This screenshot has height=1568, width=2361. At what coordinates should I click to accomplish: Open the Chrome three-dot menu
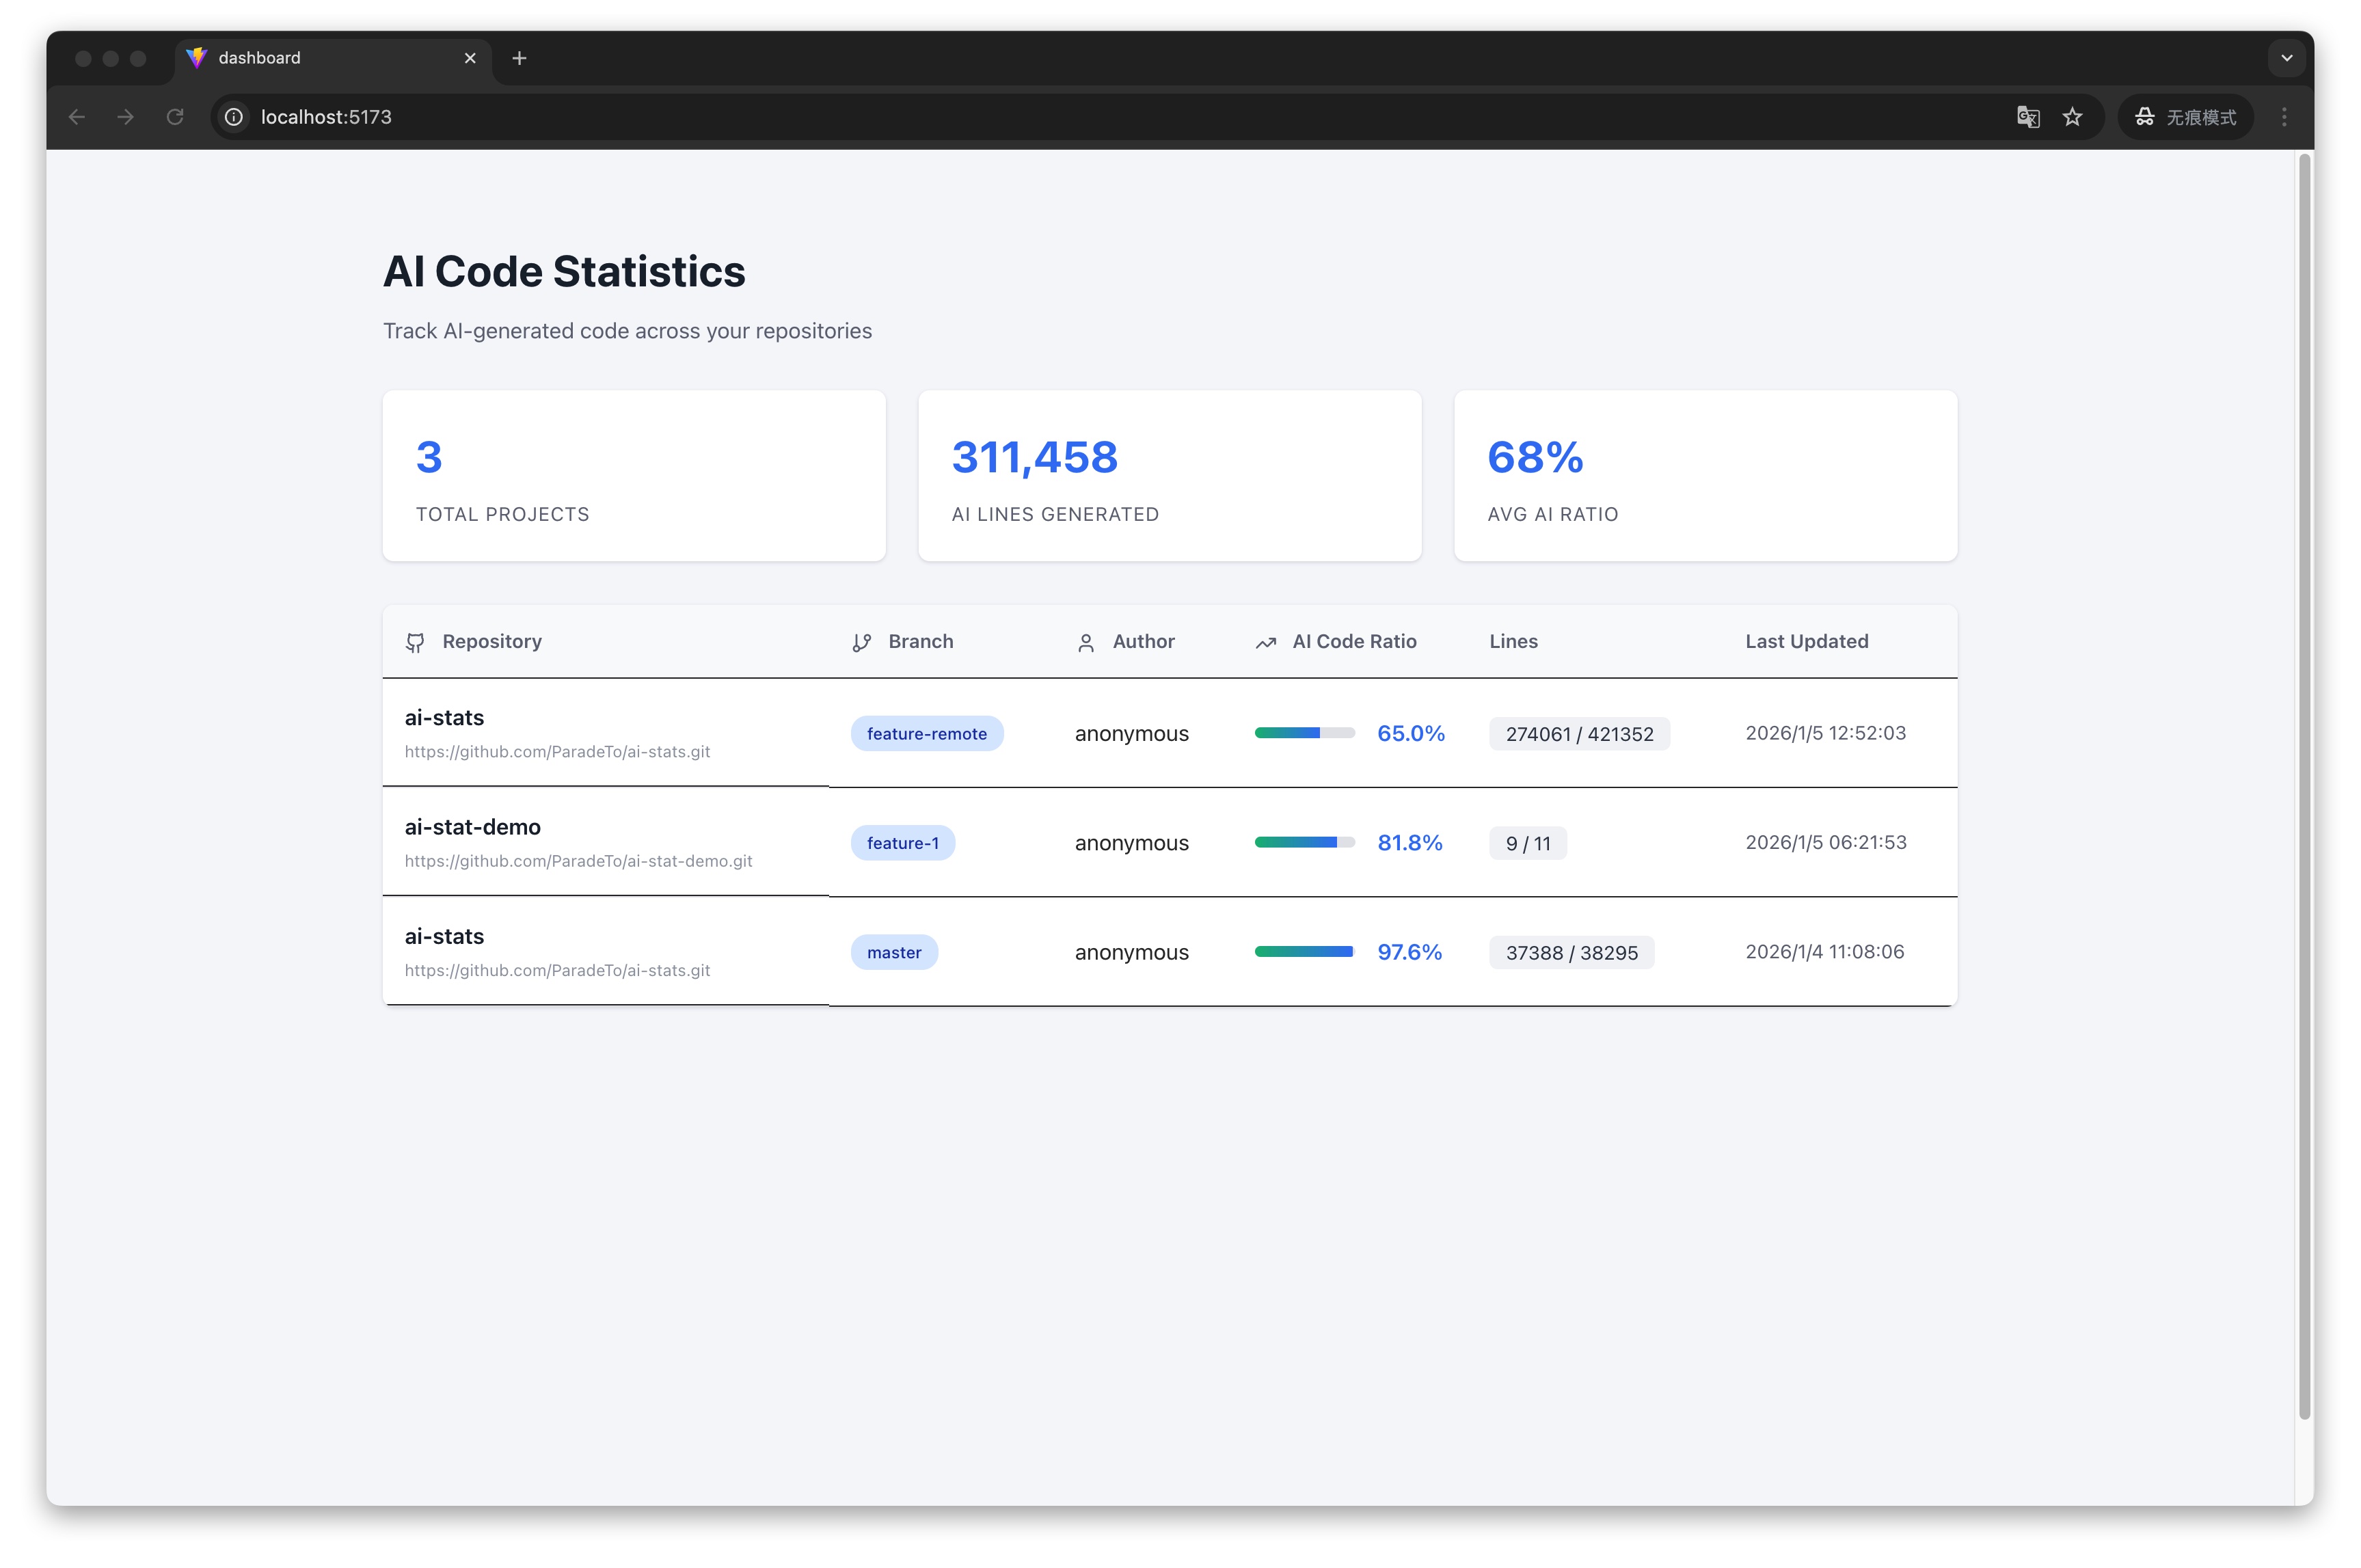pos(2283,117)
